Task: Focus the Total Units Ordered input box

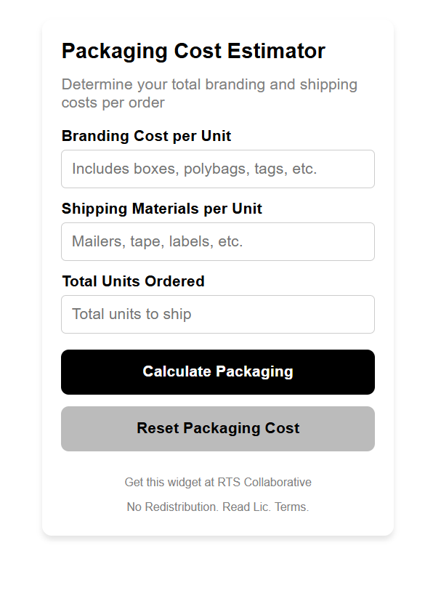Action: (217, 314)
